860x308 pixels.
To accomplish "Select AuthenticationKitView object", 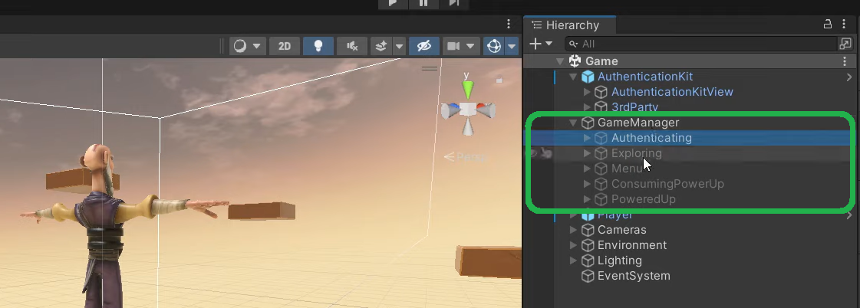I will pos(672,92).
